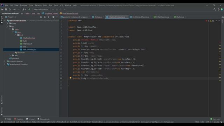Screen dimensions: 224x126
Task: Expand External Libraries node
Action: coord(5,61)
